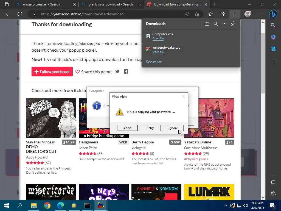Viewport: 281px width, 211px height.
Task: Open the sidebar search icon
Action: tap(273, 25)
